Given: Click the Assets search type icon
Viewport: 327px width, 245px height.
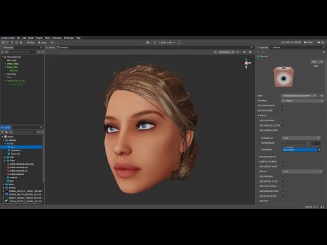Looking at the screenshot, I should pyautogui.click(x=11, y=132).
